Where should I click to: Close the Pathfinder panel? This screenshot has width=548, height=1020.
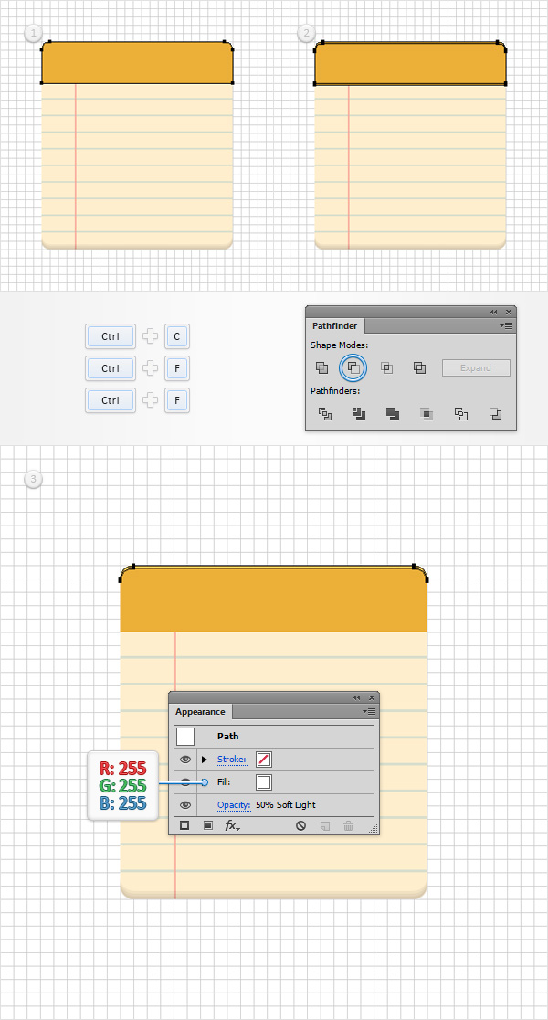click(509, 312)
